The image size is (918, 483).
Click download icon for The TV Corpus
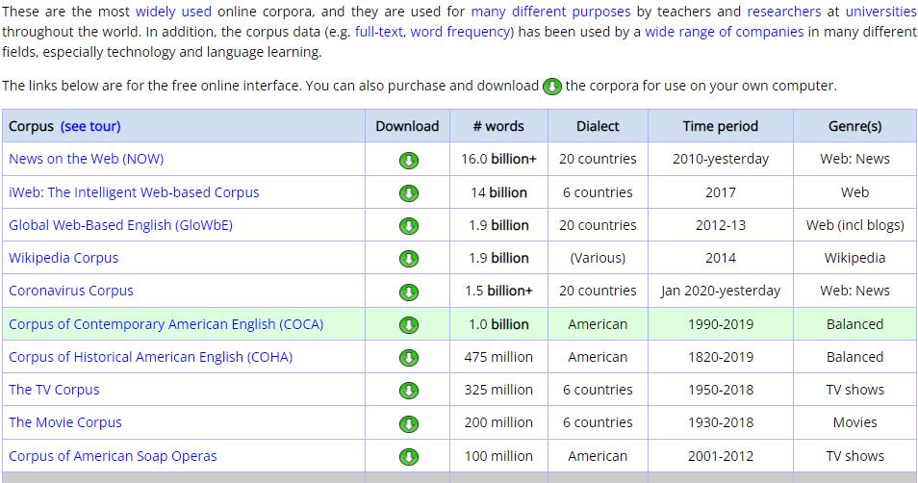(408, 391)
